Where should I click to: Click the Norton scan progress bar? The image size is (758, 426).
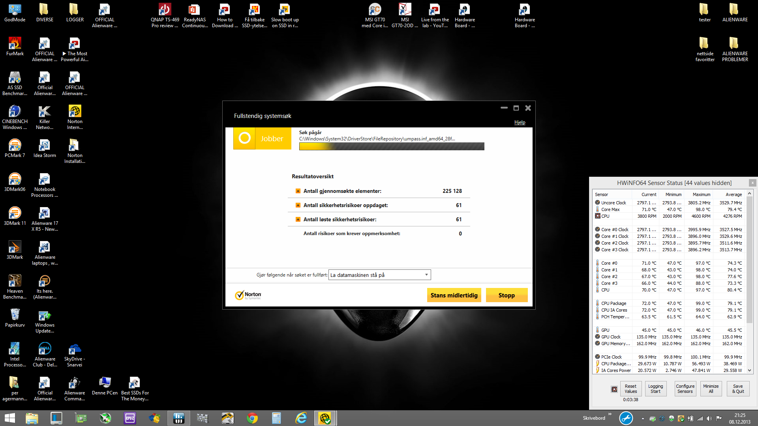(x=392, y=146)
